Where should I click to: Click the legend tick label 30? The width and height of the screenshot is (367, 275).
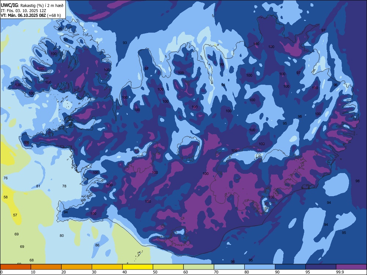pyautogui.click(x=94, y=272)
